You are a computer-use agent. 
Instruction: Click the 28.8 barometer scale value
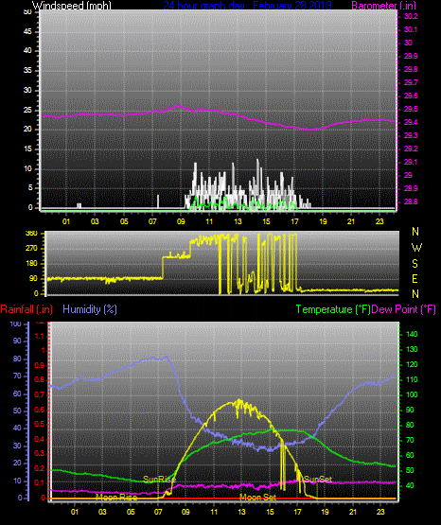[x=411, y=201]
